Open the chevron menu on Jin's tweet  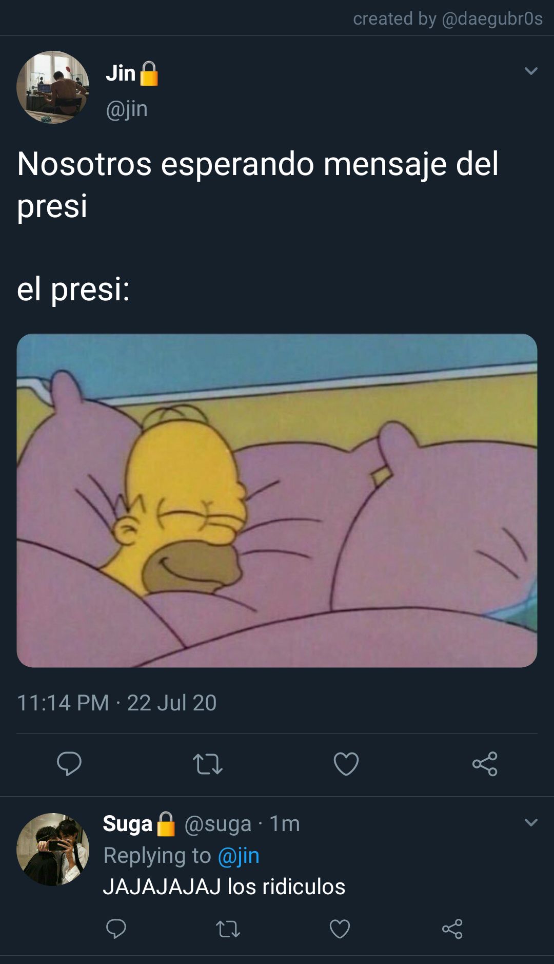click(531, 71)
